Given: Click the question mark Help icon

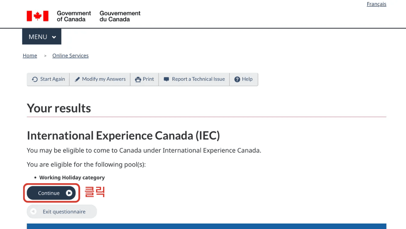Looking at the screenshot, I should (237, 79).
